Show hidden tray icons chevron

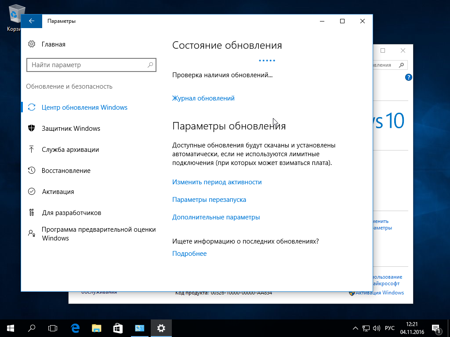(x=355, y=328)
